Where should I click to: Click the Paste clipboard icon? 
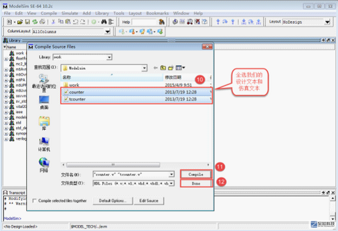pos(68,22)
